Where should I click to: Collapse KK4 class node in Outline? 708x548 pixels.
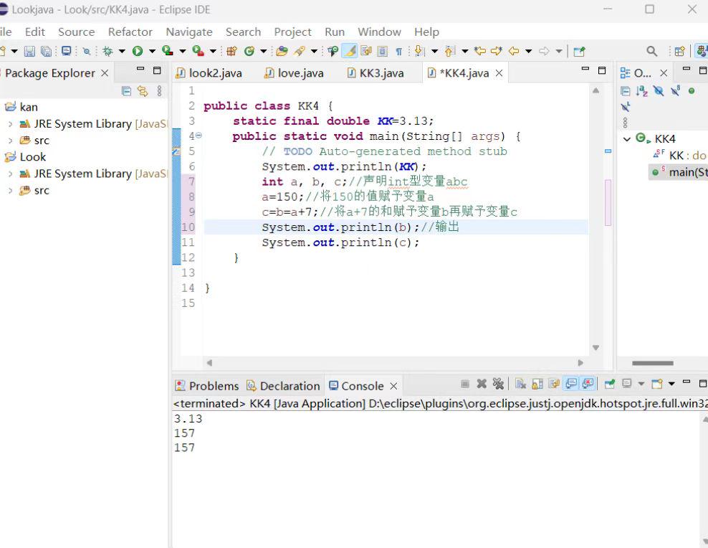pos(627,139)
